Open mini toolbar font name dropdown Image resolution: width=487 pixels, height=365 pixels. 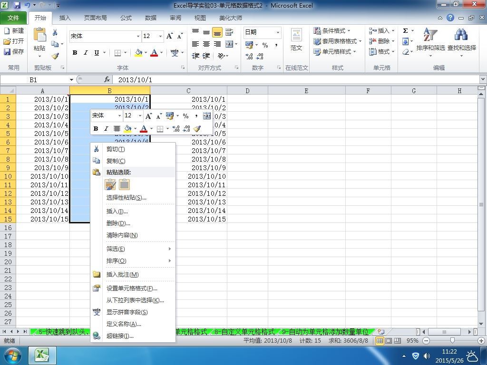pos(119,116)
